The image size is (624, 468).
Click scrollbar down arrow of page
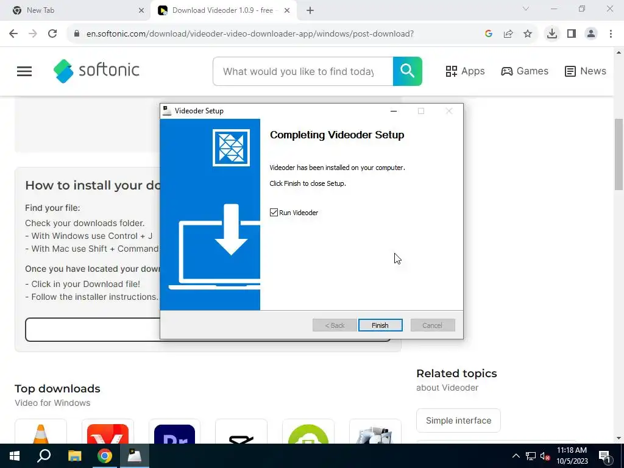(619, 438)
